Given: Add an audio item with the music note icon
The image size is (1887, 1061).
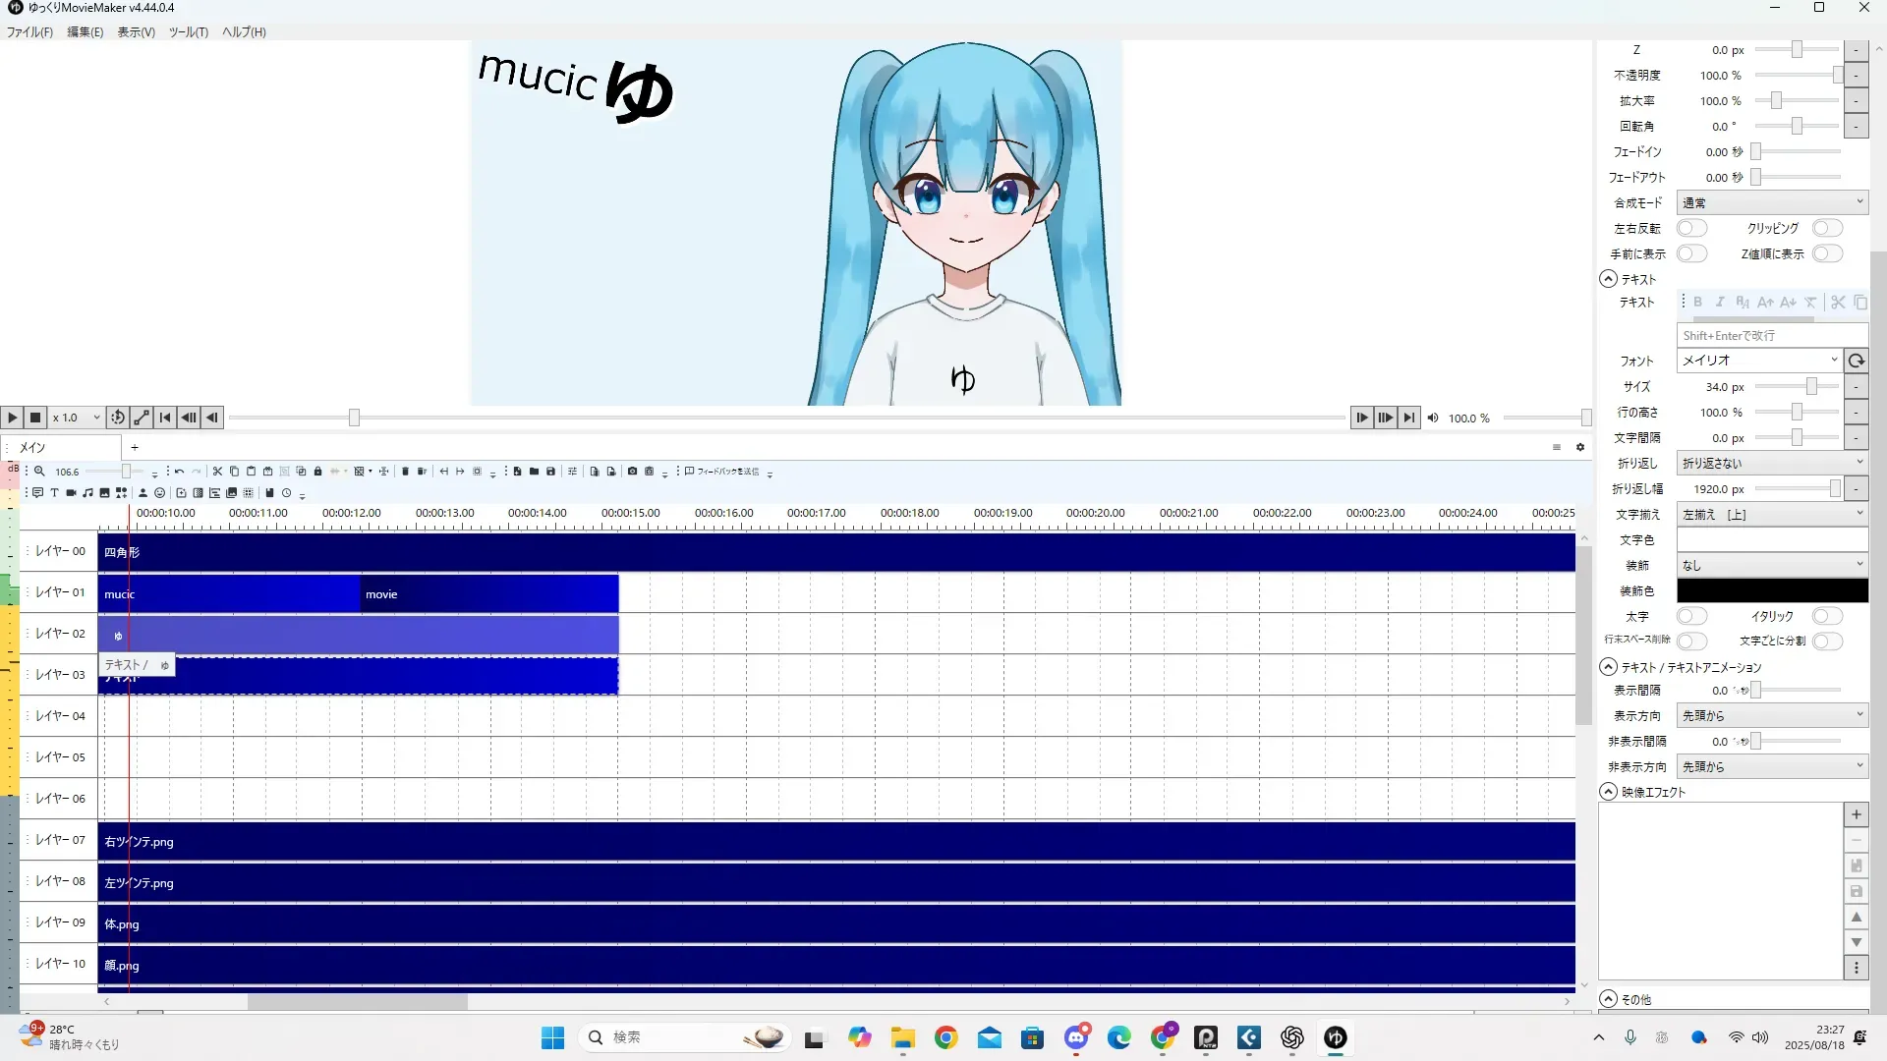Looking at the screenshot, I should tap(87, 493).
